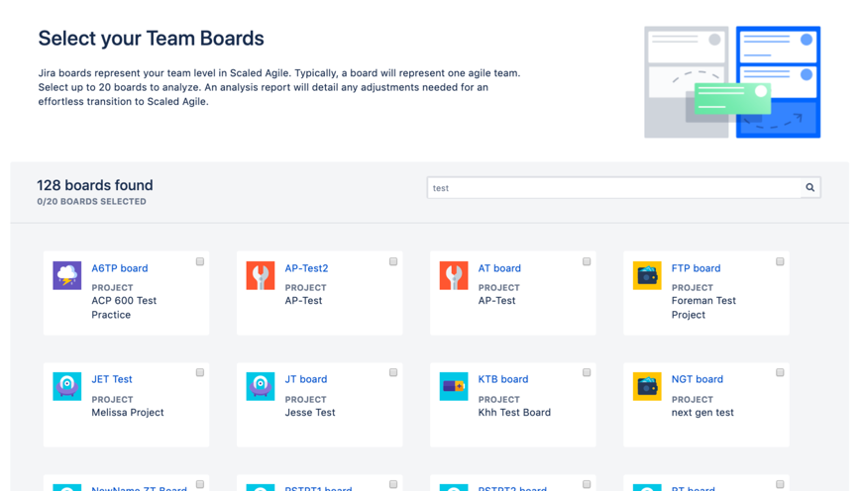863x491 pixels.
Task: Follow the JT board link
Action: (305, 379)
